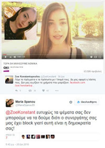105x148 pixels.
Task: Open the @ZoeKonstant mention link
Action: (20, 112)
